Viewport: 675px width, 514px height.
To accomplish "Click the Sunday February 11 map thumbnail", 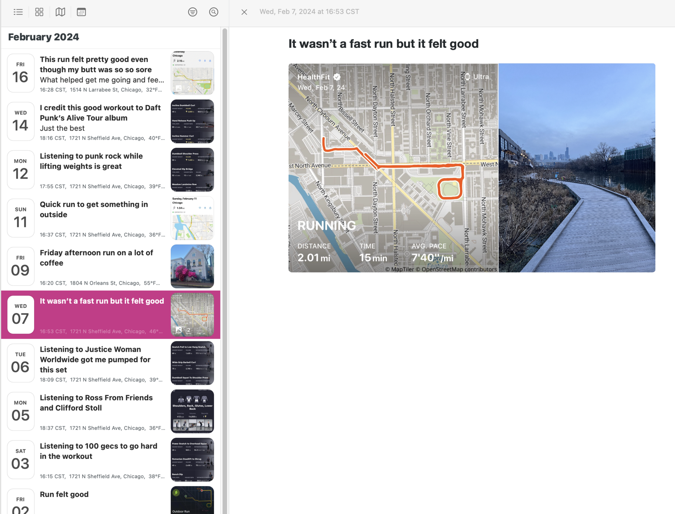I will (x=192, y=218).
